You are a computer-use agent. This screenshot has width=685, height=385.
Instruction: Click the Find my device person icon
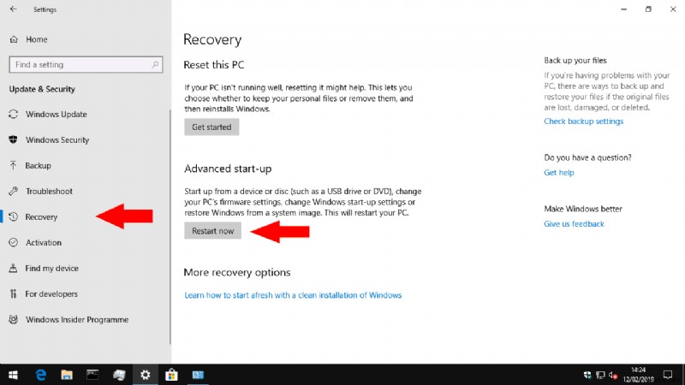click(14, 268)
